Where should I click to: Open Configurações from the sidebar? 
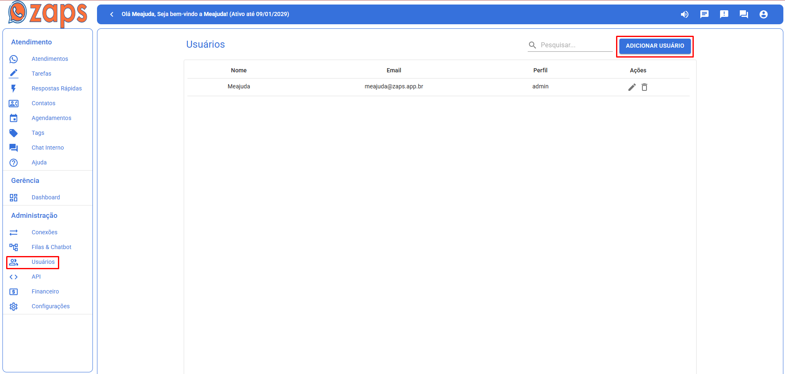[x=51, y=306]
